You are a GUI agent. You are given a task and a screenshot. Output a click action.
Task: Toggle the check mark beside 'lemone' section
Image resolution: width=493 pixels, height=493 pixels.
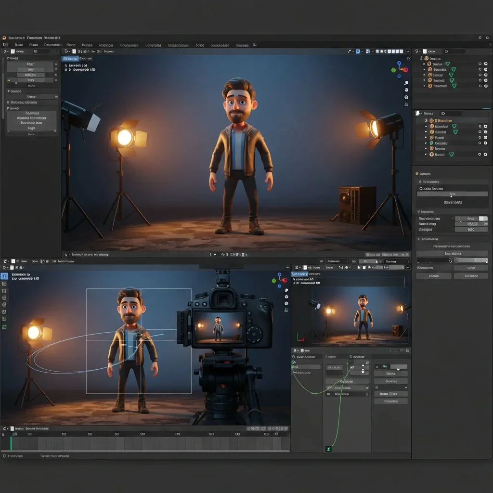(419, 212)
